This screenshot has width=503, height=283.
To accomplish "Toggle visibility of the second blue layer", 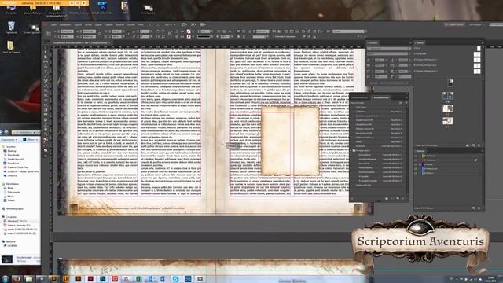I will 416,169.
